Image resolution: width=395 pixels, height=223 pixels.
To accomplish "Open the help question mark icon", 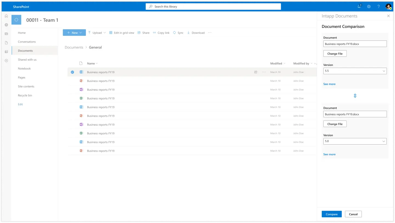I will pyautogui.click(x=379, y=7).
